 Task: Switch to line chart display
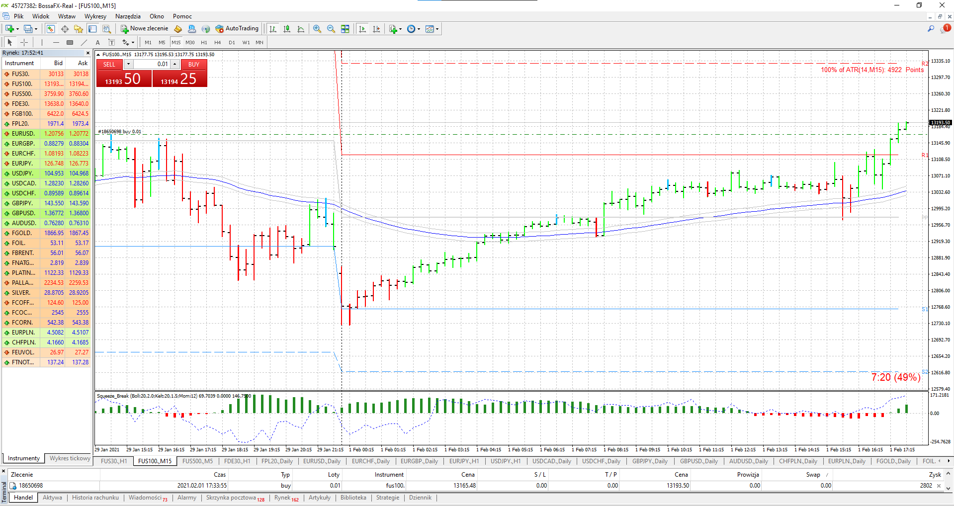point(301,29)
